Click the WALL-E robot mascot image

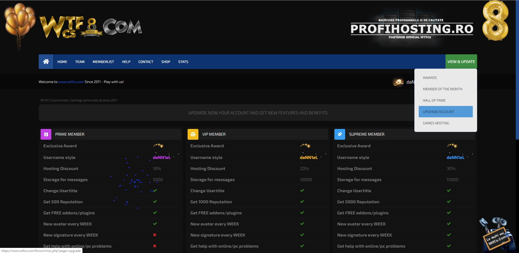point(496,234)
